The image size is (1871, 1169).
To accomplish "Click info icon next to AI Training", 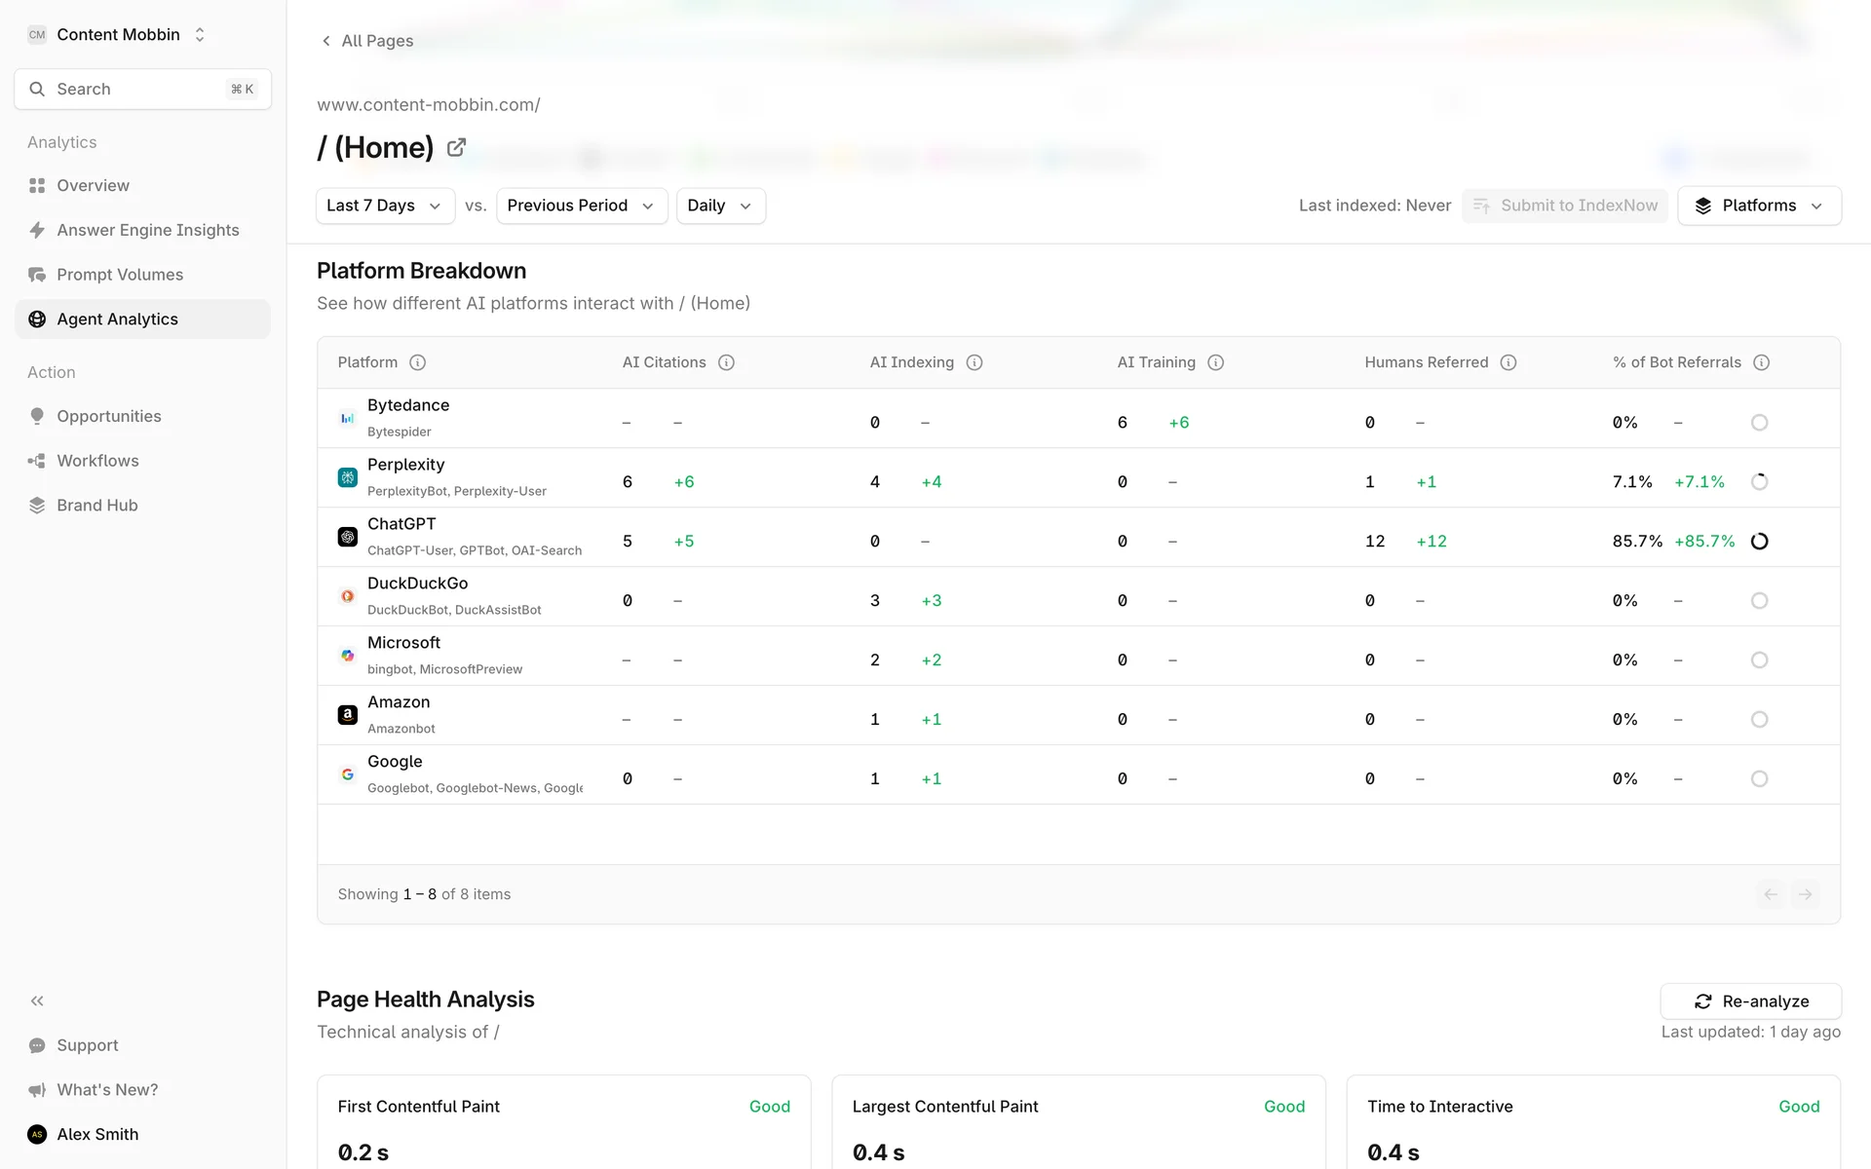I will tap(1215, 362).
